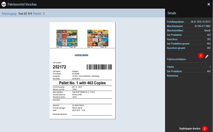Select the Maschinenname XL106-8-P-SIM2 row

point(189,26)
